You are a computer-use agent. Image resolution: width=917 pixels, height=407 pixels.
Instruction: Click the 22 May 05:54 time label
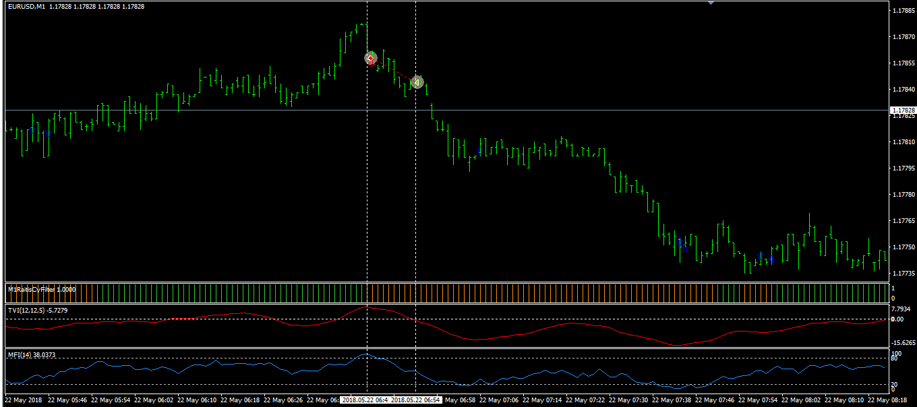click(x=110, y=400)
